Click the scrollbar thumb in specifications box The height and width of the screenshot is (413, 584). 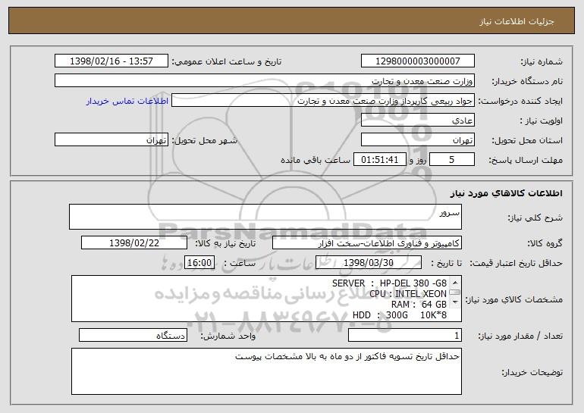455,293
